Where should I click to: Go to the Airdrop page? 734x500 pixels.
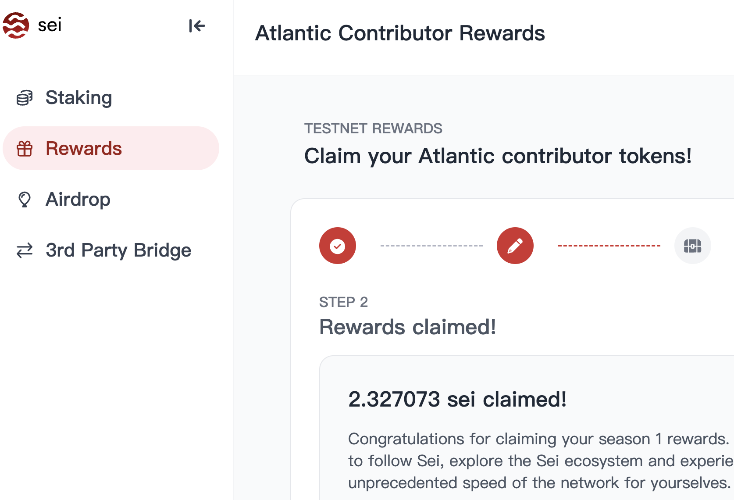pyautogui.click(x=78, y=200)
